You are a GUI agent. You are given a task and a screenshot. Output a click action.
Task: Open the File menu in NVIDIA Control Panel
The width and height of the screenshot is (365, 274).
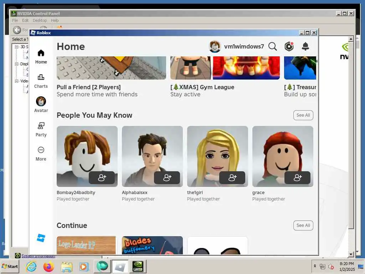[x=15, y=20]
